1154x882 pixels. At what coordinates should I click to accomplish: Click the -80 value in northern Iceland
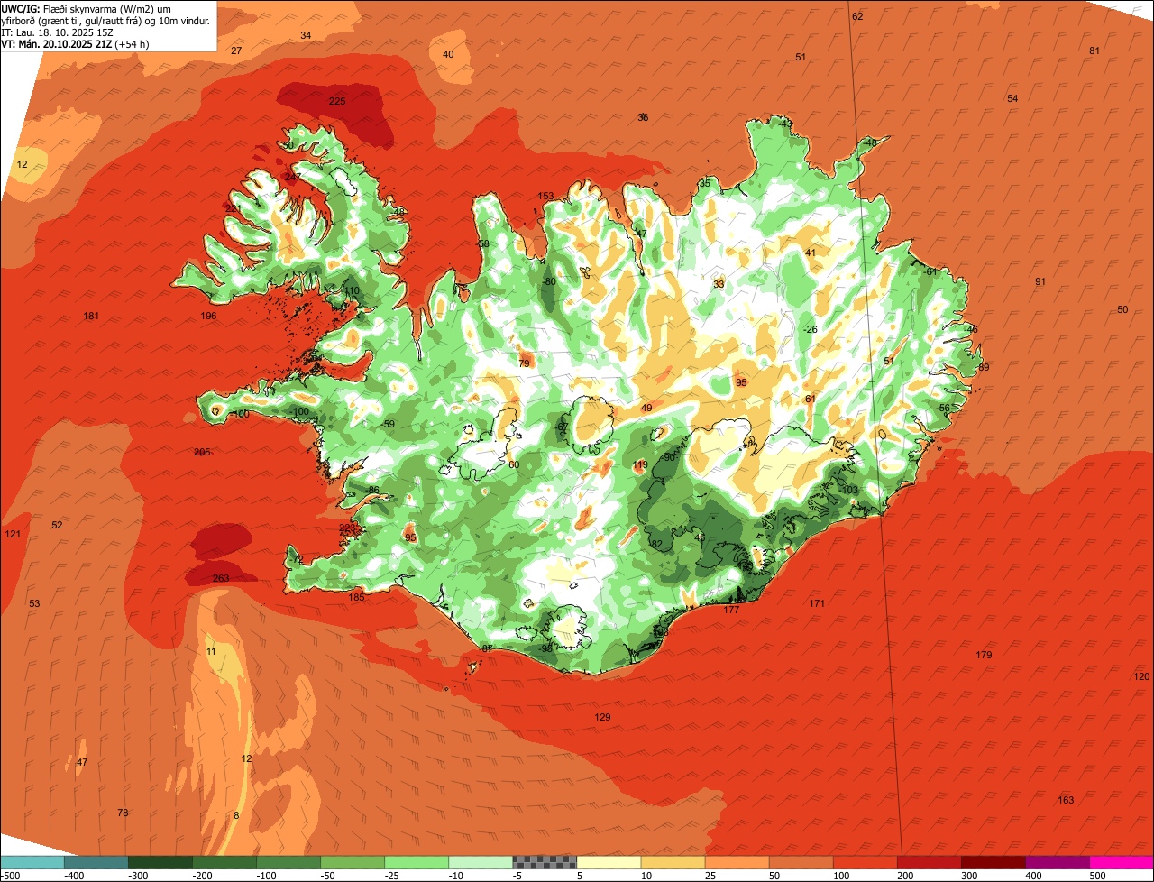click(549, 281)
